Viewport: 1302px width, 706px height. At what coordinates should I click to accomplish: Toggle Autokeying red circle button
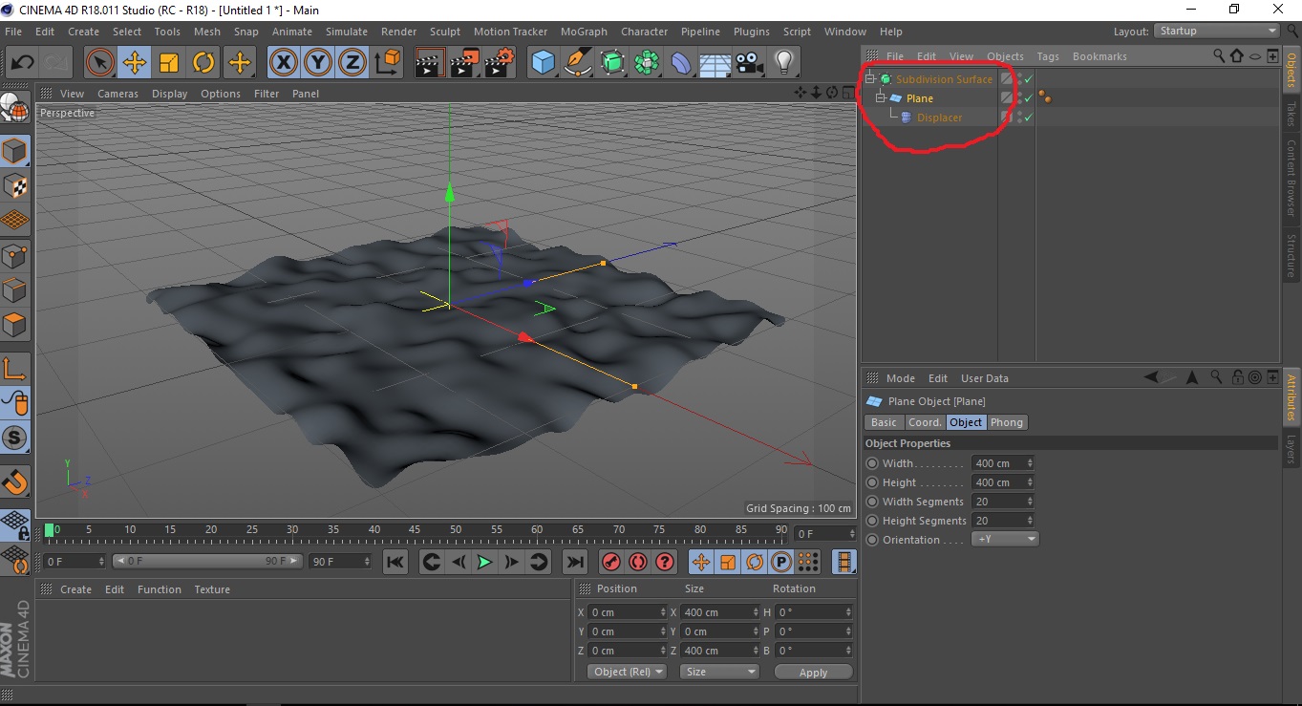point(638,562)
